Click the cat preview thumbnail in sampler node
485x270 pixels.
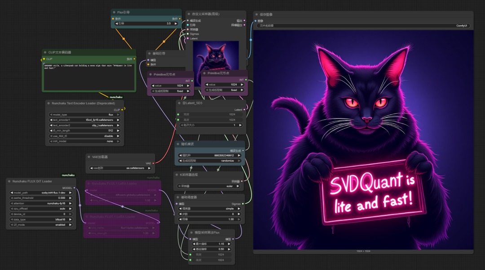[x=216, y=56]
